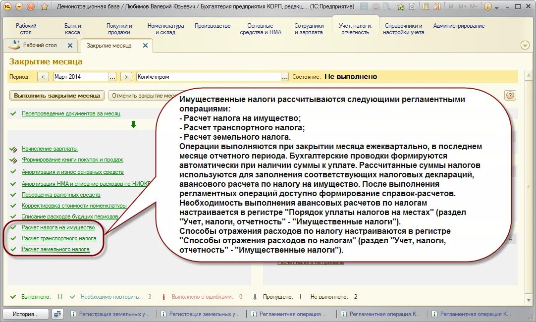536x322 pixels.
Task: Close the Рабочий стол tab
Action: point(70,45)
